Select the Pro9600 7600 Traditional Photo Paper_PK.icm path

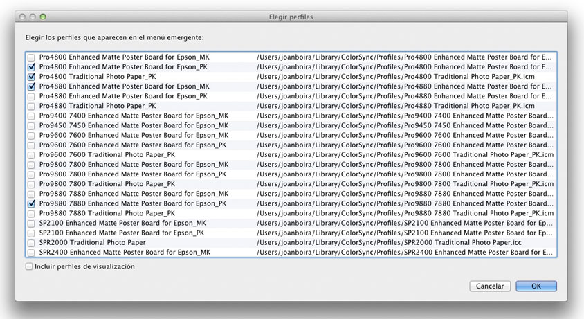[405, 154]
